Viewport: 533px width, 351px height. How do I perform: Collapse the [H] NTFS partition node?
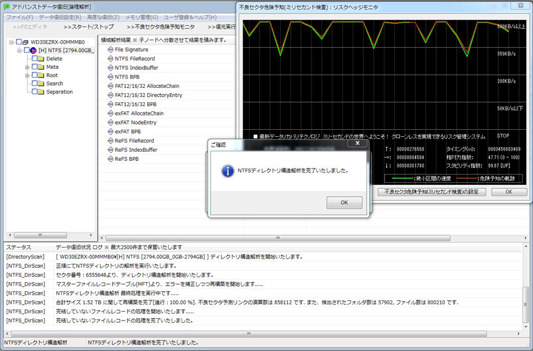tap(19, 51)
